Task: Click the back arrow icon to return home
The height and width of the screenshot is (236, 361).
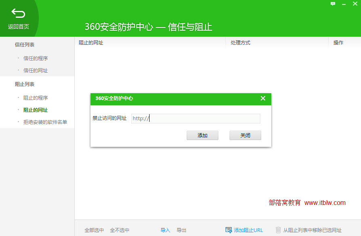Action: tap(18, 13)
